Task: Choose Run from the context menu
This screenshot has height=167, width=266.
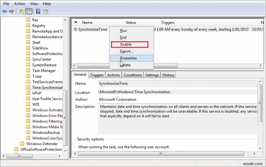Action: click(131, 31)
